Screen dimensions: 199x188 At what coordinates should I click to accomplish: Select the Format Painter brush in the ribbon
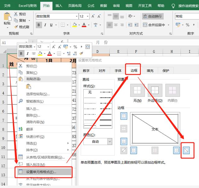tap(16, 27)
